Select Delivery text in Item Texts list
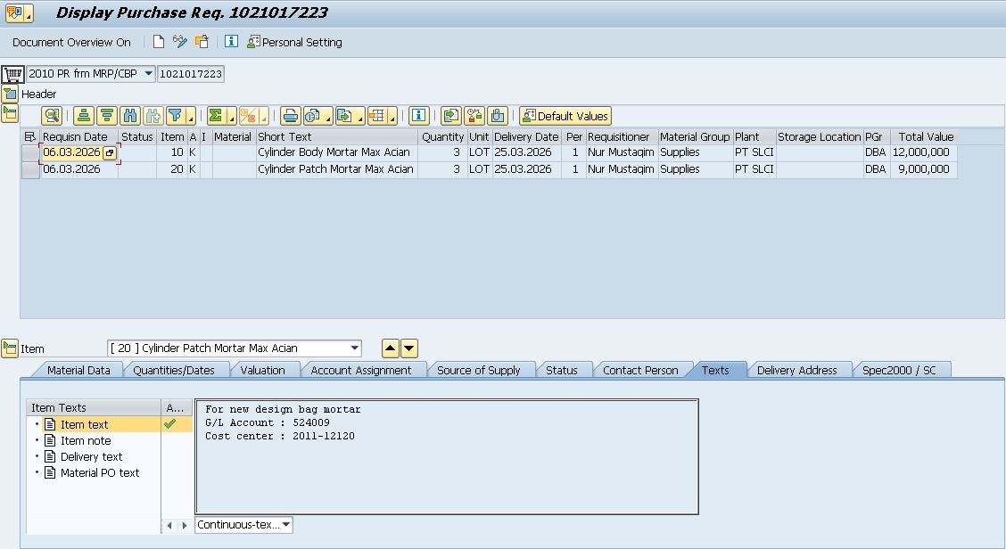Screen dimensions: 1006x549 pyautogui.click(x=91, y=457)
